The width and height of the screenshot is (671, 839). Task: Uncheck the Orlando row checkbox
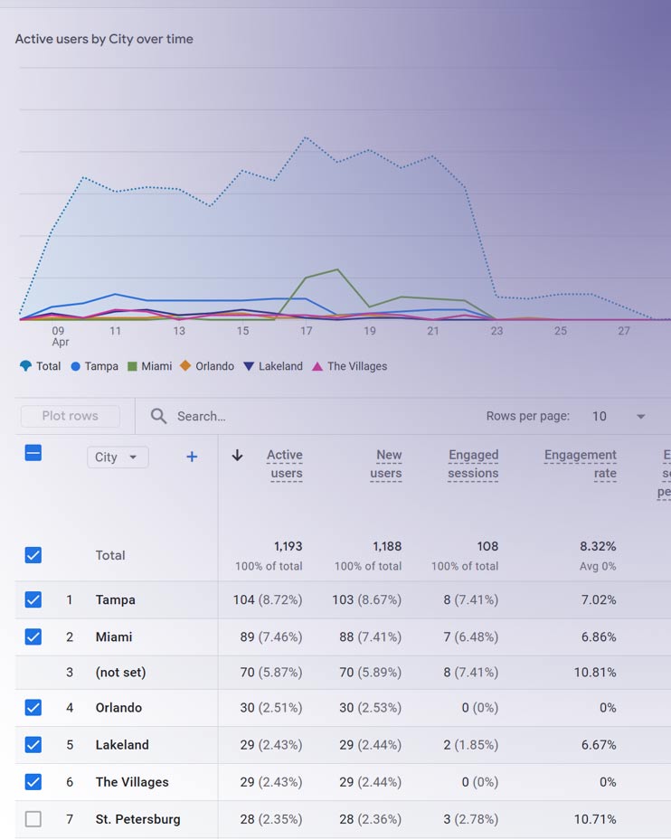(33, 707)
